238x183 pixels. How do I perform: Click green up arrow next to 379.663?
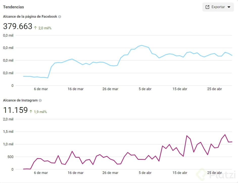(x=35, y=28)
